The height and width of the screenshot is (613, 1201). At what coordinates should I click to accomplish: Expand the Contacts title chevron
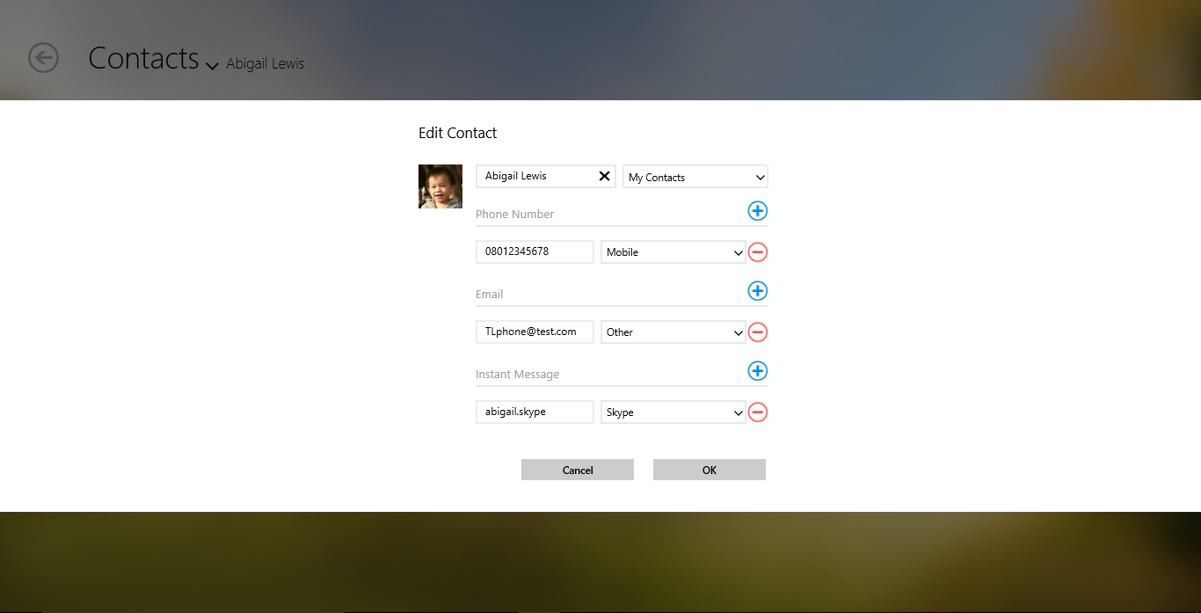212,66
